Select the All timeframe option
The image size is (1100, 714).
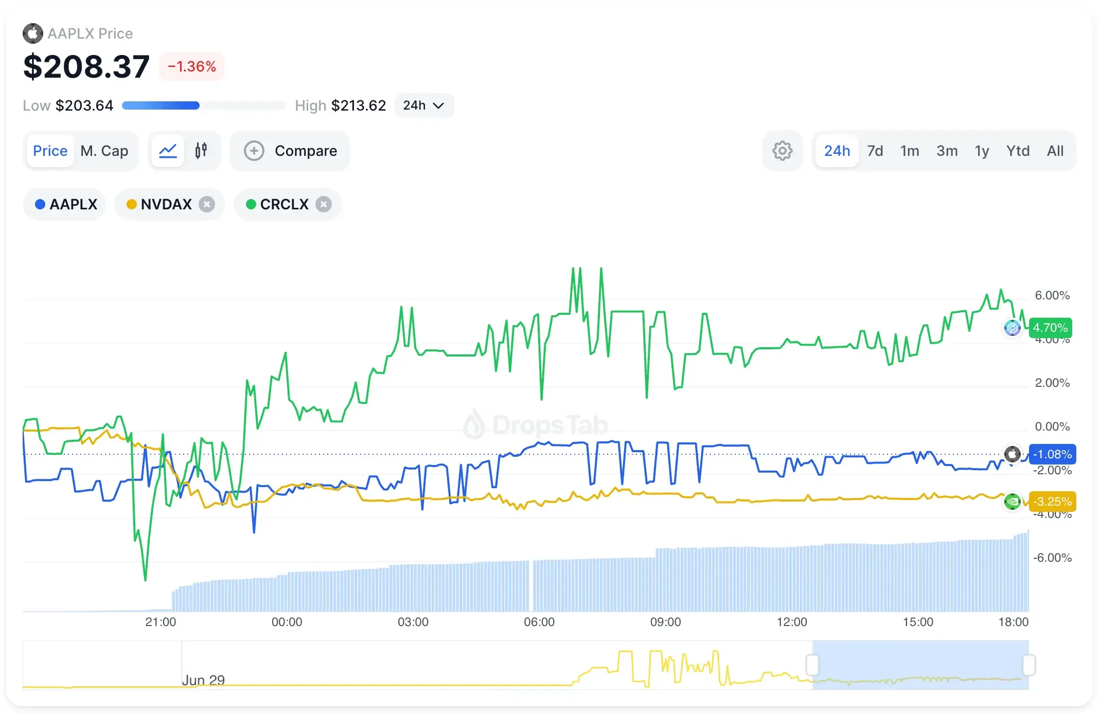click(x=1055, y=151)
